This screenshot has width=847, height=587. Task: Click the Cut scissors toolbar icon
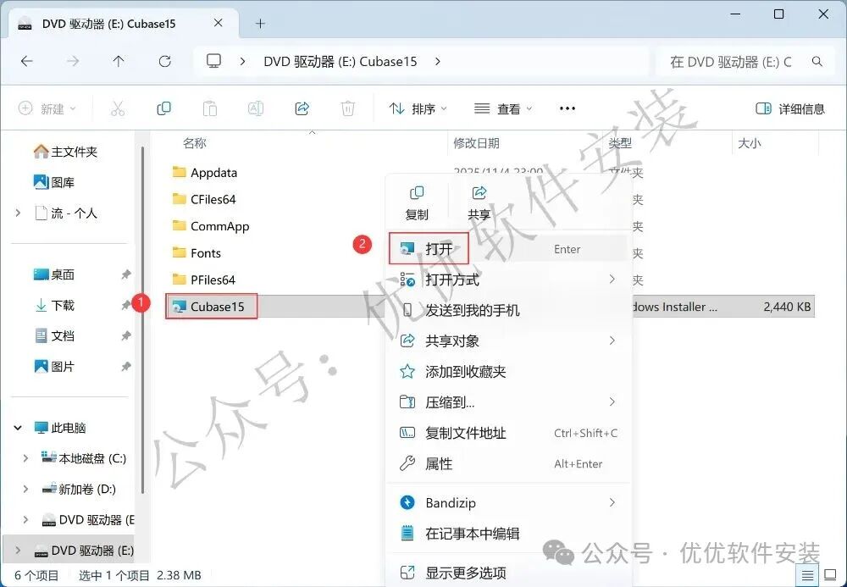coord(117,108)
